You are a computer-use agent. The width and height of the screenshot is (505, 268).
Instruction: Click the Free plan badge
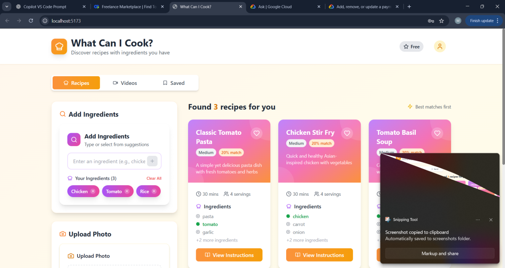pyautogui.click(x=411, y=47)
